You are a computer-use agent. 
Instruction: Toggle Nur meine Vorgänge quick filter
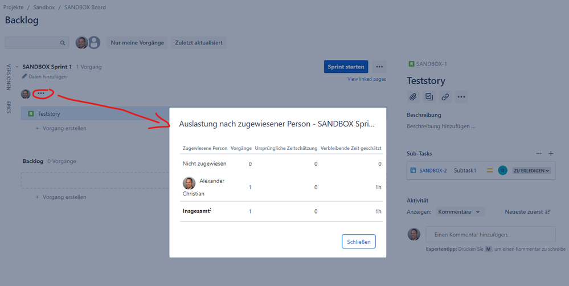pyautogui.click(x=137, y=43)
